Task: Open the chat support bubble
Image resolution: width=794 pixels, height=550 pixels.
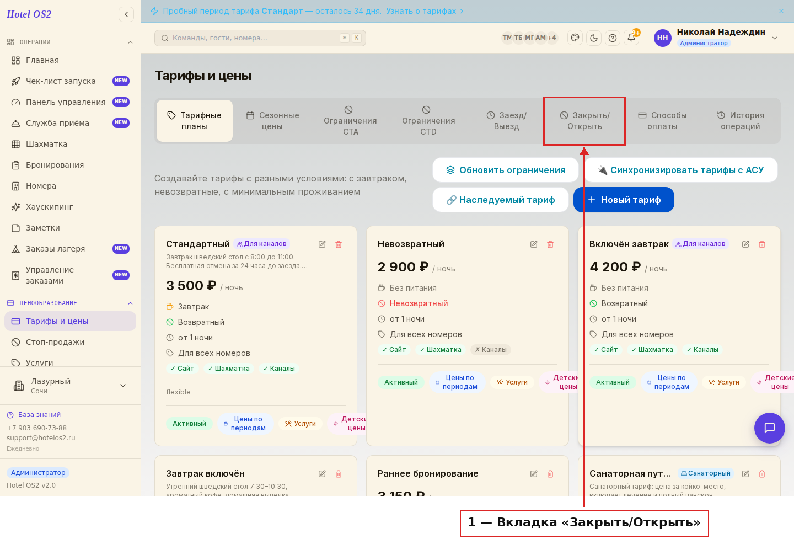Action: 770,428
